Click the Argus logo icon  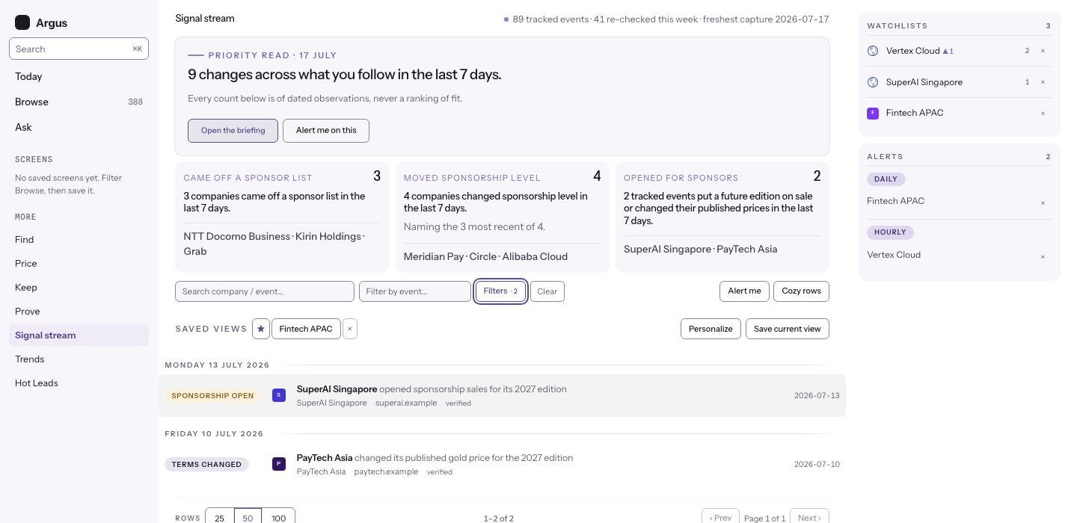point(22,22)
